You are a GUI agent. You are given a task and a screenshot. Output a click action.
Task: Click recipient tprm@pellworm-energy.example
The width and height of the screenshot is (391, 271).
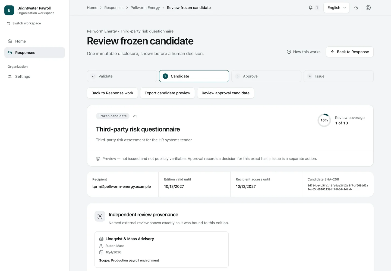(x=121, y=186)
